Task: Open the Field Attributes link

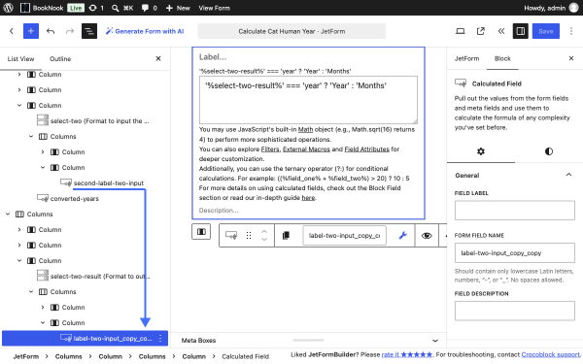Action: click(x=366, y=149)
